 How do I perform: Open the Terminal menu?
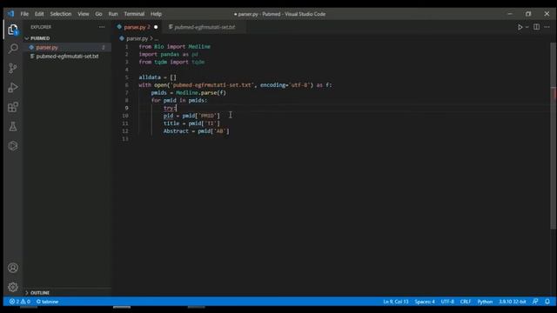pos(134,14)
